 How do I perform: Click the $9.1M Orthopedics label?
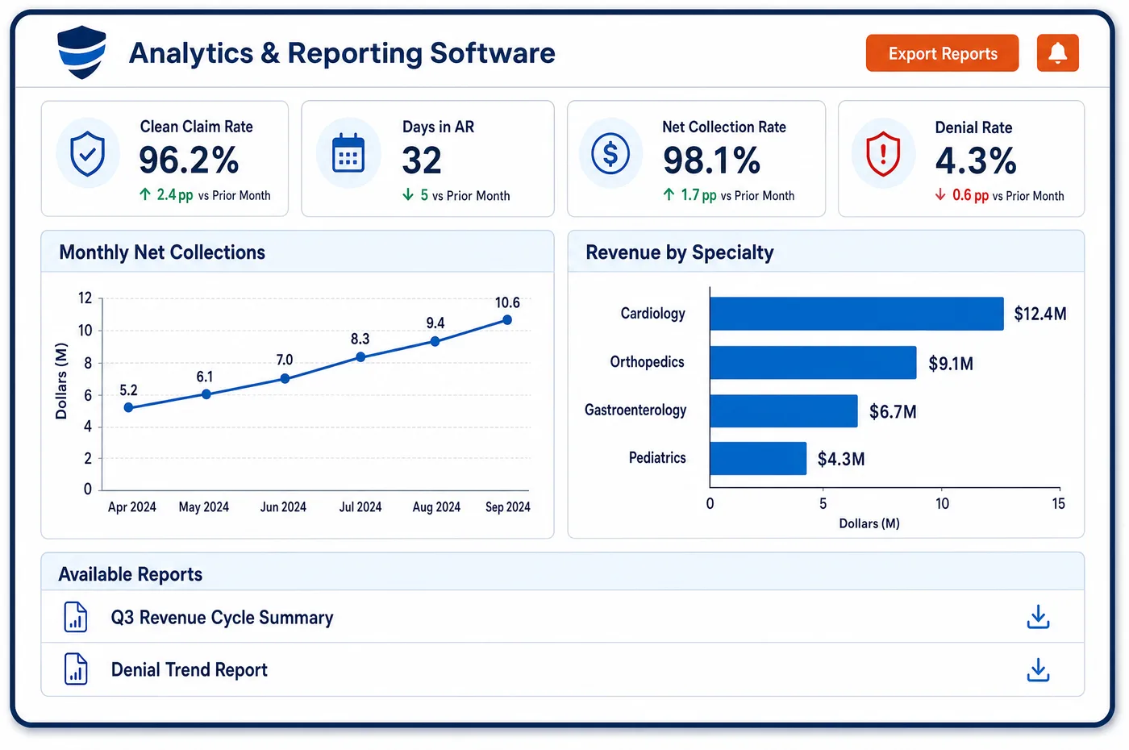click(951, 363)
